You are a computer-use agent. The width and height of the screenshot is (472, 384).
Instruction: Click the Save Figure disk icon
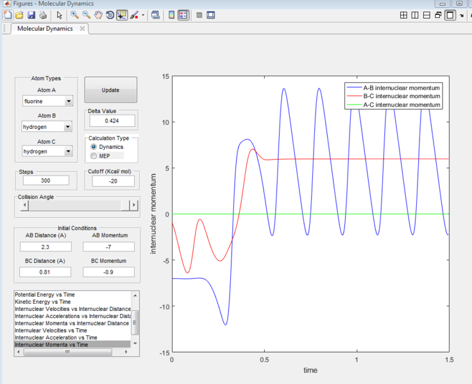coord(31,15)
